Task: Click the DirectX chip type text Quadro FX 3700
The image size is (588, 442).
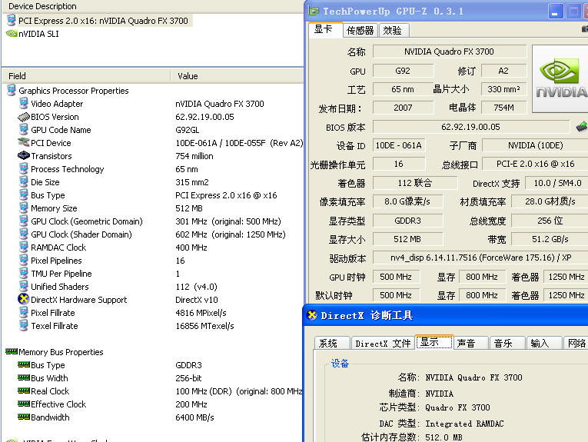Action: (457, 407)
